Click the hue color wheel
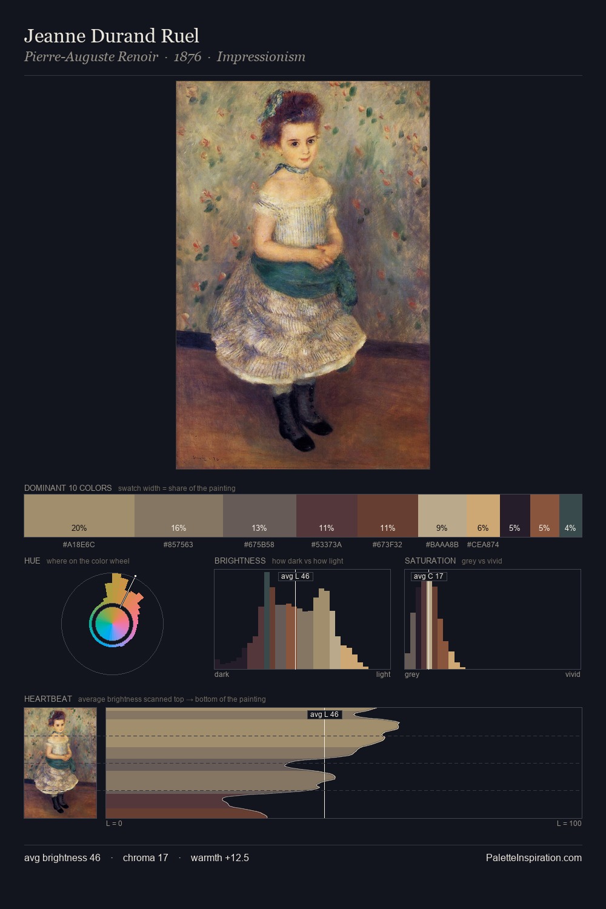 tap(112, 624)
